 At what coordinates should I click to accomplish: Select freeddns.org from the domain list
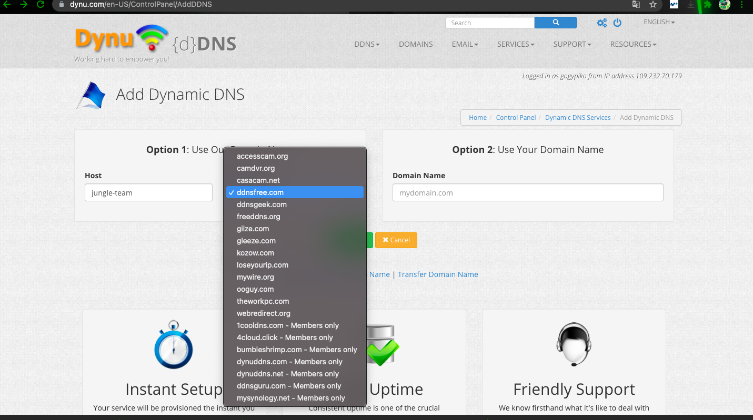click(258, 217)
